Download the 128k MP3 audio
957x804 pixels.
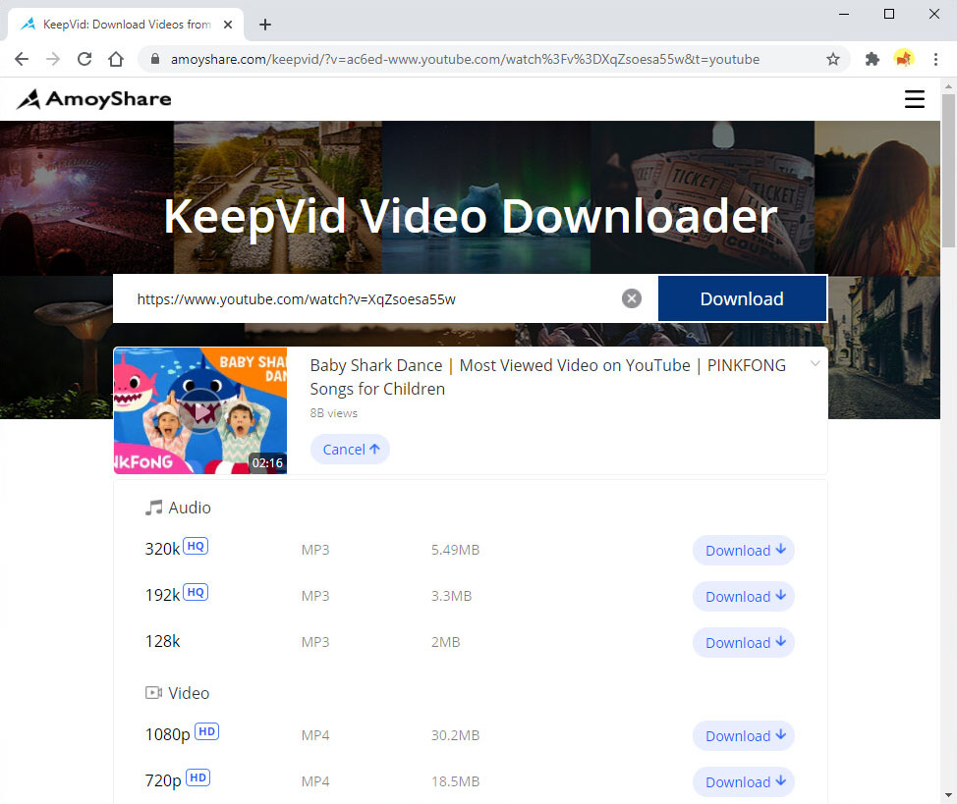tap(744, 642)
